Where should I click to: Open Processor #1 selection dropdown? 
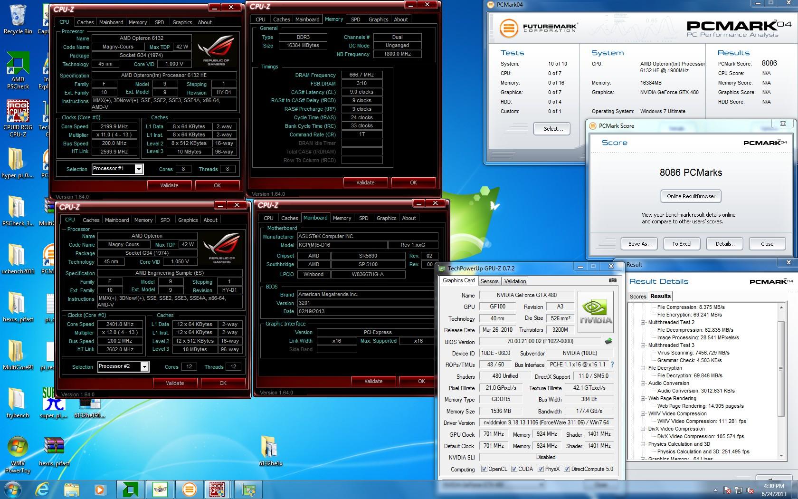[139, 169]
